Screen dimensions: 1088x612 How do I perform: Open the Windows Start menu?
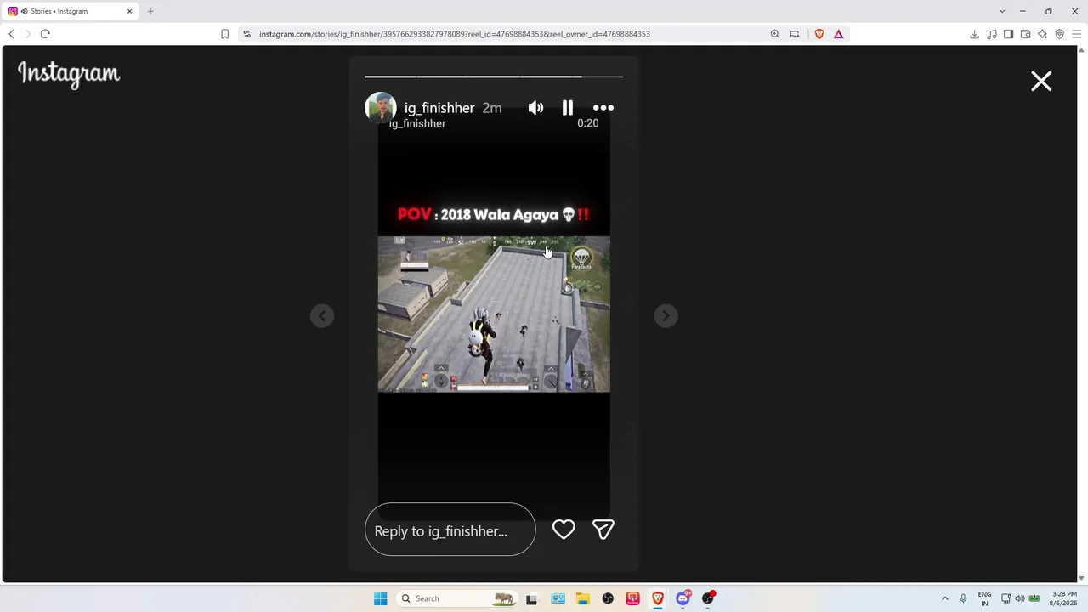tap(381, 598)
